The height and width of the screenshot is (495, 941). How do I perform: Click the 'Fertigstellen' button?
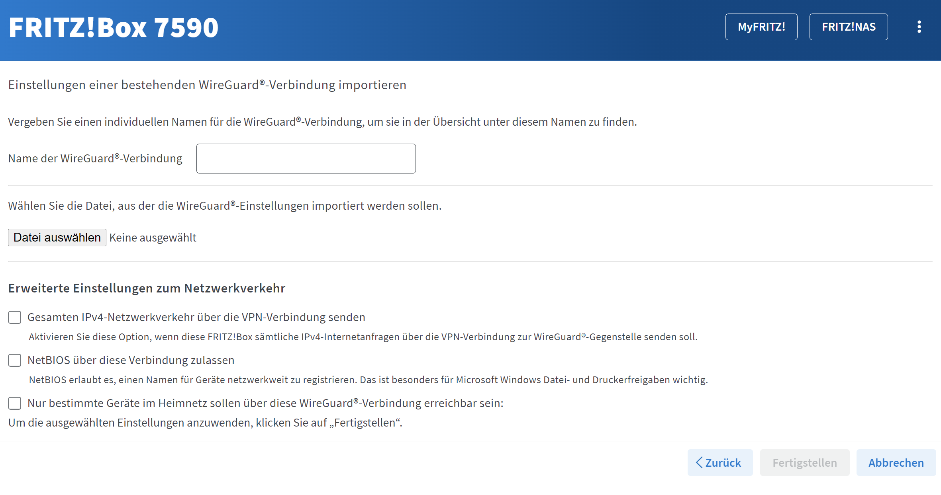pyautogui.click(x=804, y=462)
